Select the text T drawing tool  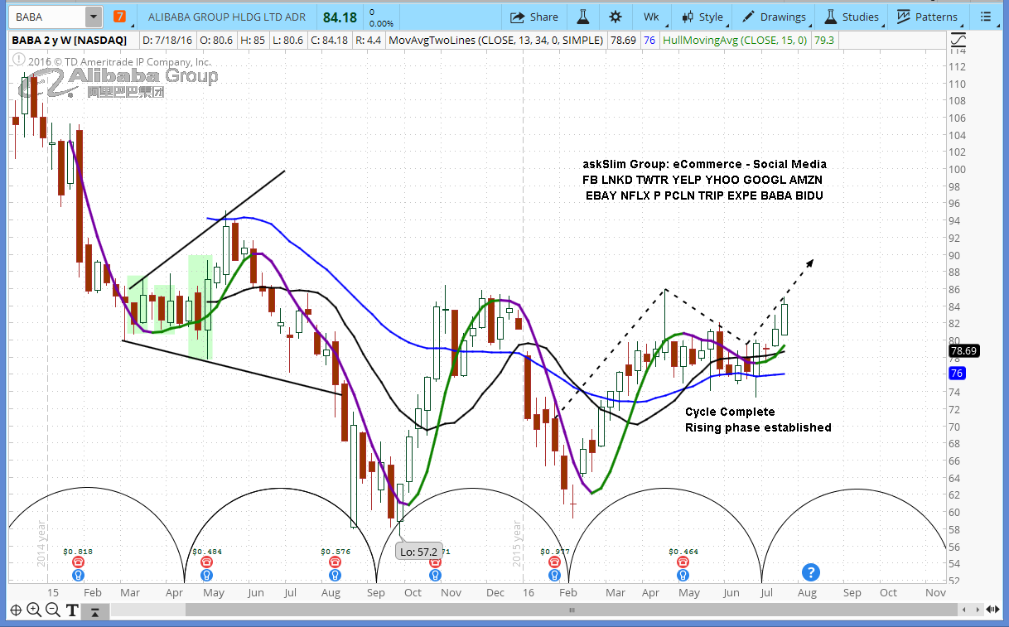pos(72,610)
